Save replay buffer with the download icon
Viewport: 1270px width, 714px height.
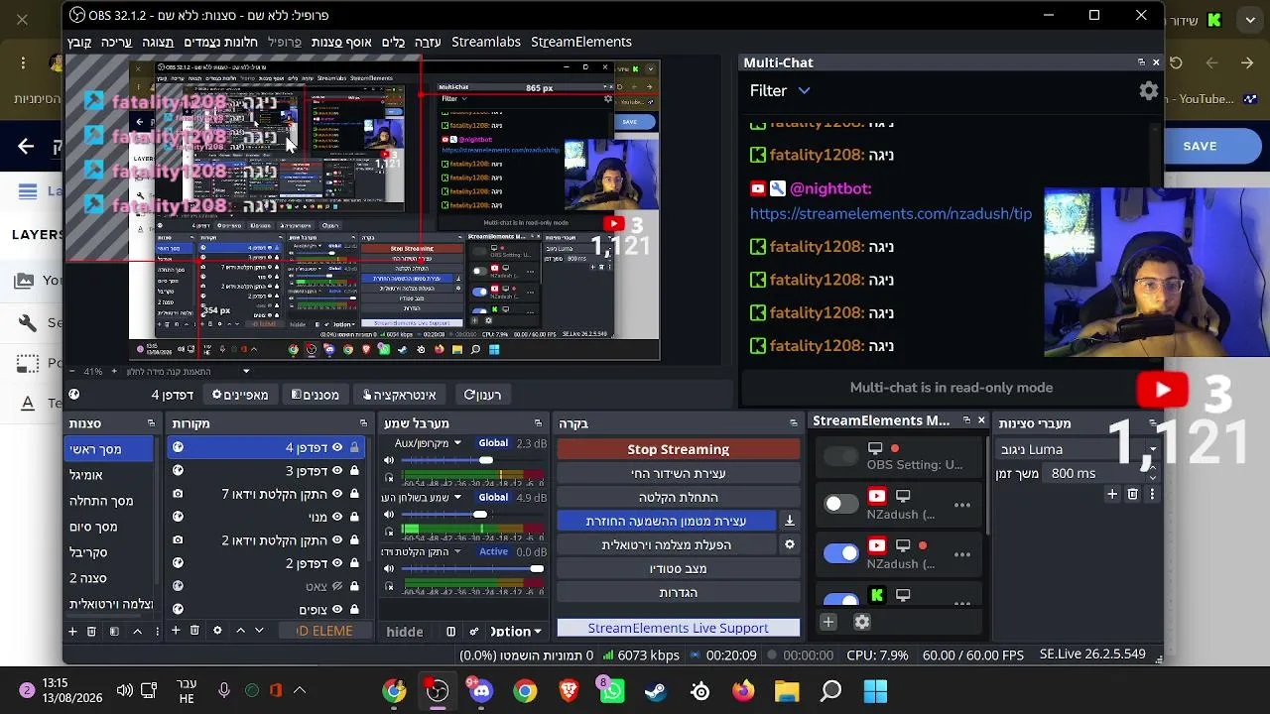pos(790,521)
